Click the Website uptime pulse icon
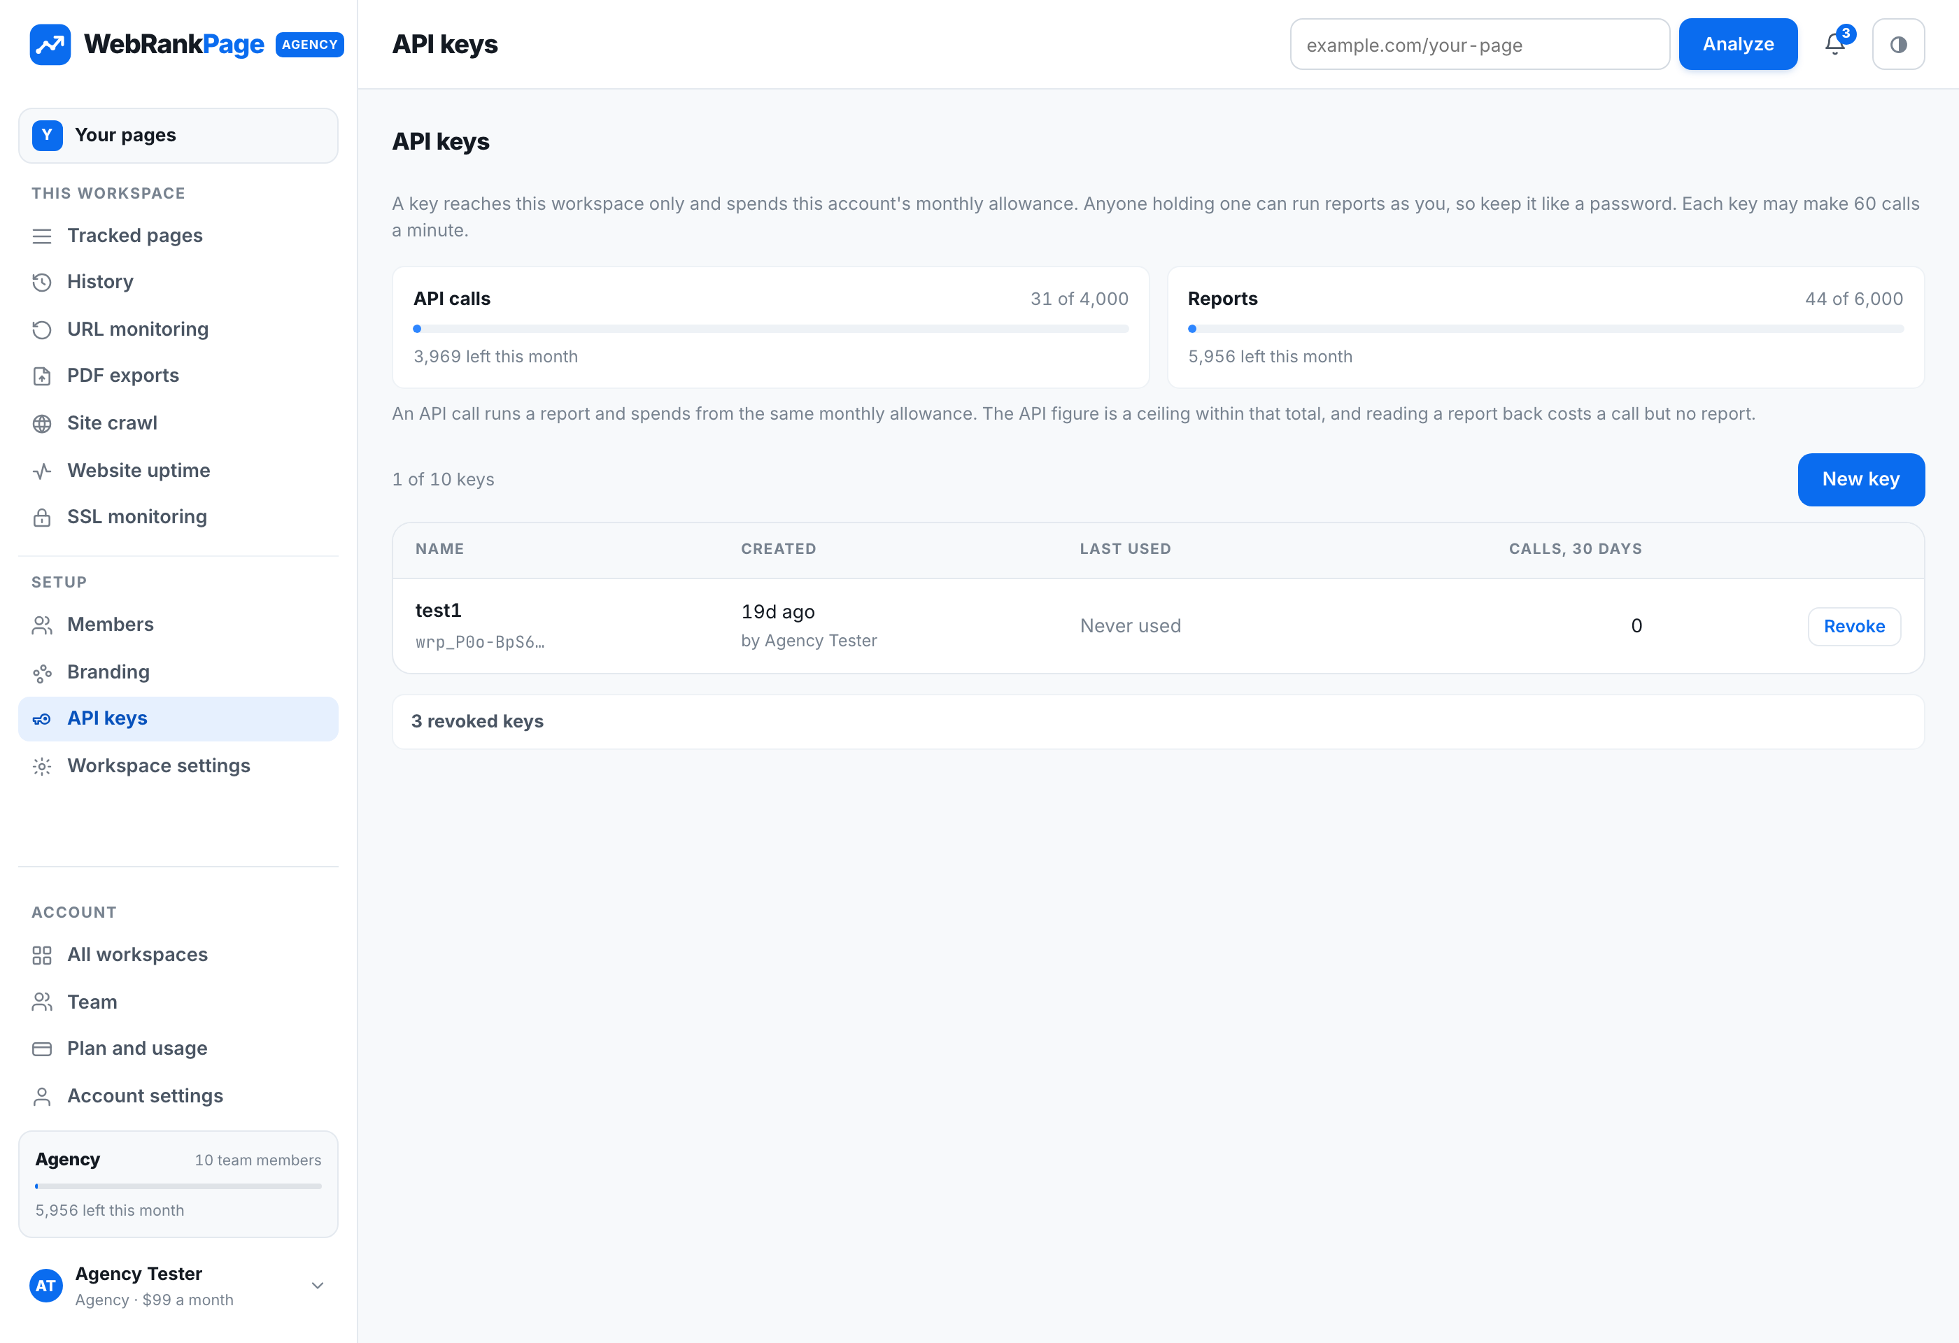The width and height of the screenshot is (1959, 1343). pyautogui.click(x=42, y=470)
